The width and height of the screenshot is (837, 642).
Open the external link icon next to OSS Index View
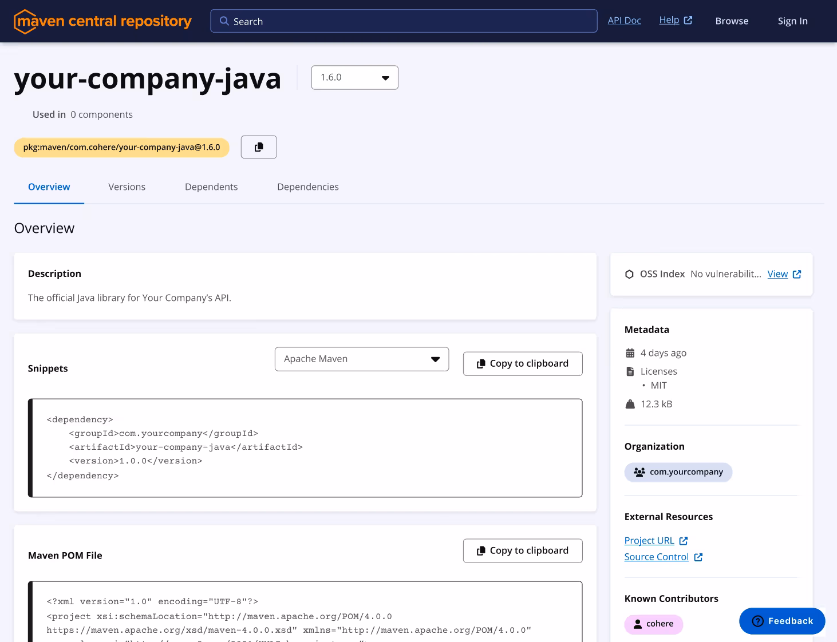(x=797, y=274)
